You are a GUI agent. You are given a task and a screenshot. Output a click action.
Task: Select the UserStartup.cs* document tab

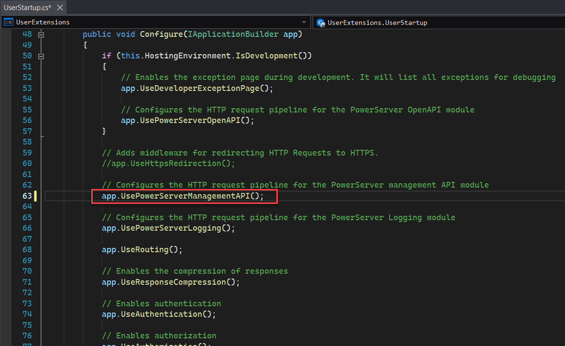[27, 7]
